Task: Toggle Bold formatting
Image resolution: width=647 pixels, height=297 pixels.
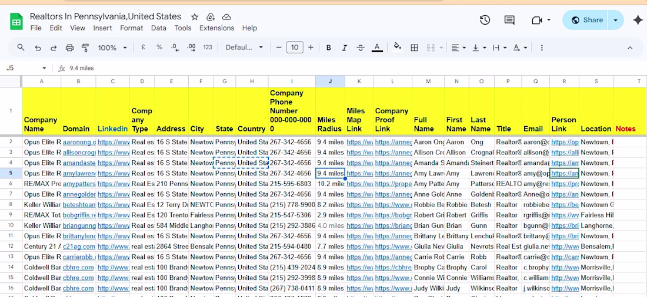Action: coord(328,48)
